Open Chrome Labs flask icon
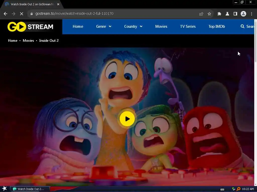257x192 pixels. coord(227,14)
